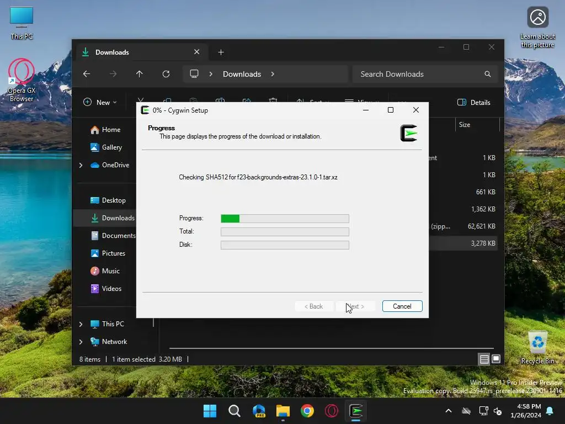Viewport: 565px width, 424px height.
Task: Click the PC icon in address bar
Action: [194, 74]
